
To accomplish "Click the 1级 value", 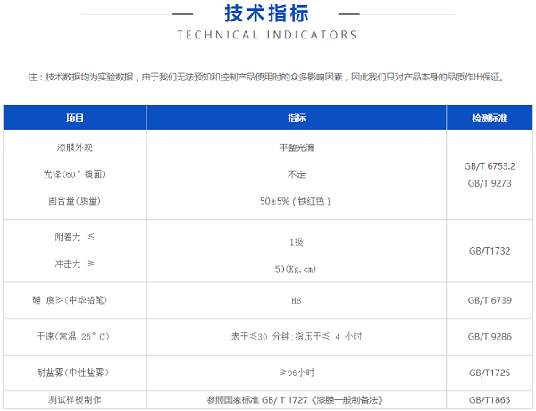I will [297, 242].
